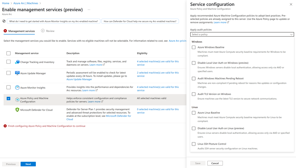The image size is (296, 168).
Task: Check the Azure Monitor Insights checkbox
Action: (9, 87)
